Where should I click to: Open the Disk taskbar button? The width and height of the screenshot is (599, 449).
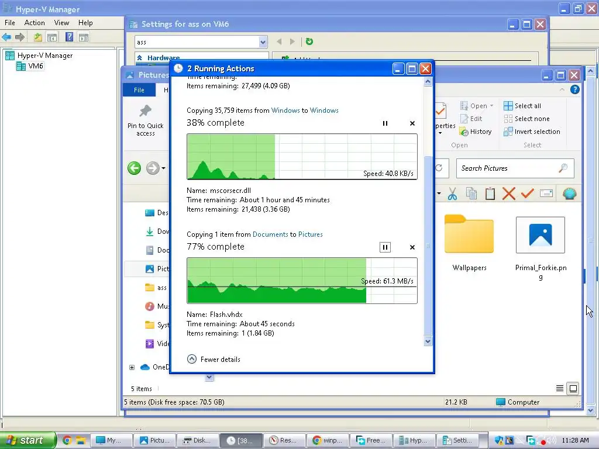198,440
